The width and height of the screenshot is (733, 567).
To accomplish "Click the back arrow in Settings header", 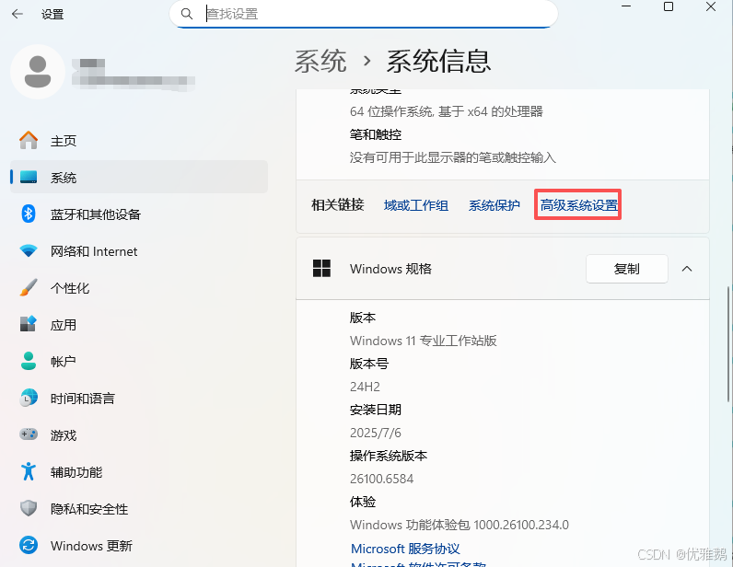I will (17, 14).
